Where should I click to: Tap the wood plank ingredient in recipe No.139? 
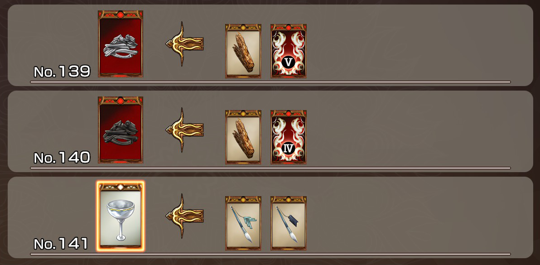(x=243, y=51)
